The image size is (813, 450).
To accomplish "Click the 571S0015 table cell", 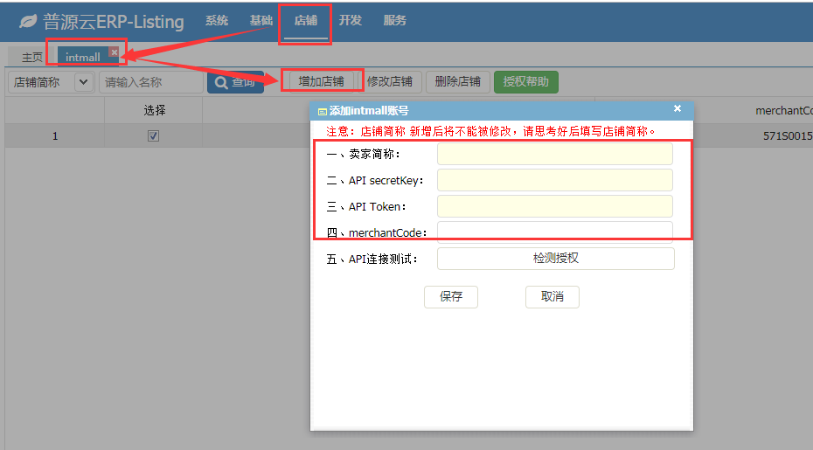I will tap(787, 135).
